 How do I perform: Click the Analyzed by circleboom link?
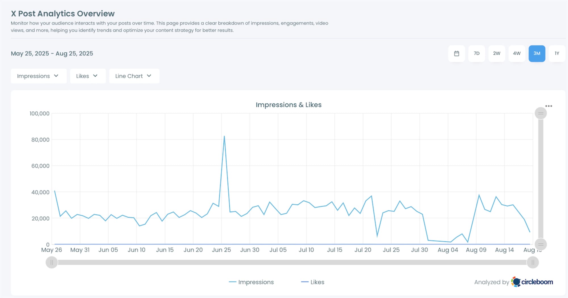click(x=514, y=282)
